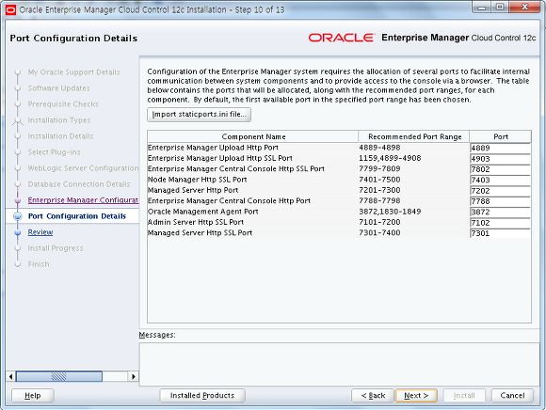Minimize the installer window
Screen dimensions: 546x410
482,8
